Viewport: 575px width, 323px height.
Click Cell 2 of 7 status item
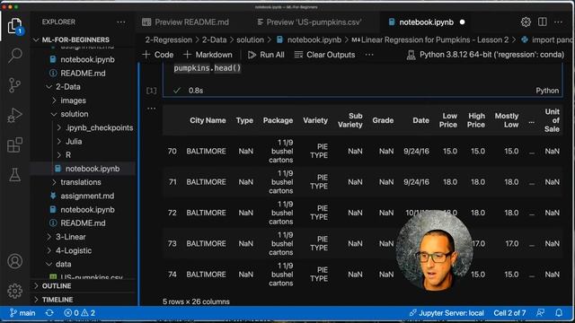coord(509,313)
